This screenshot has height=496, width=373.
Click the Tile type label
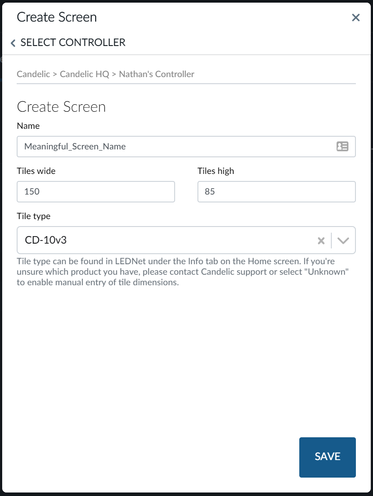click(34, 216)
